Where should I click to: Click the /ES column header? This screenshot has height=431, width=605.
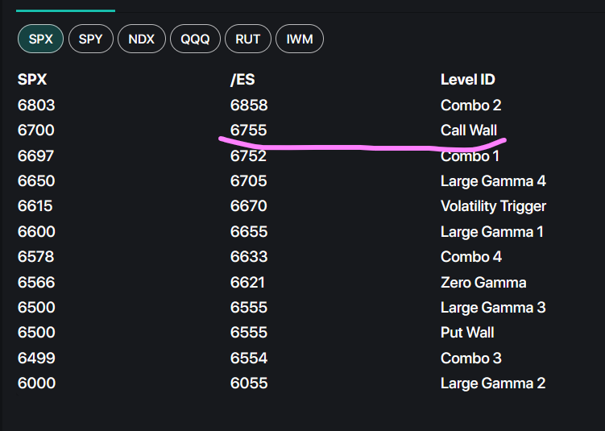tap(242, 80)
